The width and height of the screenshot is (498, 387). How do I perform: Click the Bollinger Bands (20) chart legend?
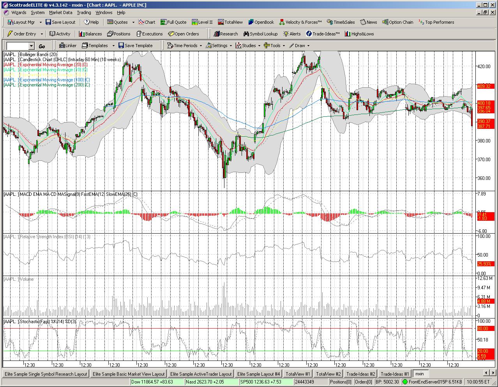(31, 55)
